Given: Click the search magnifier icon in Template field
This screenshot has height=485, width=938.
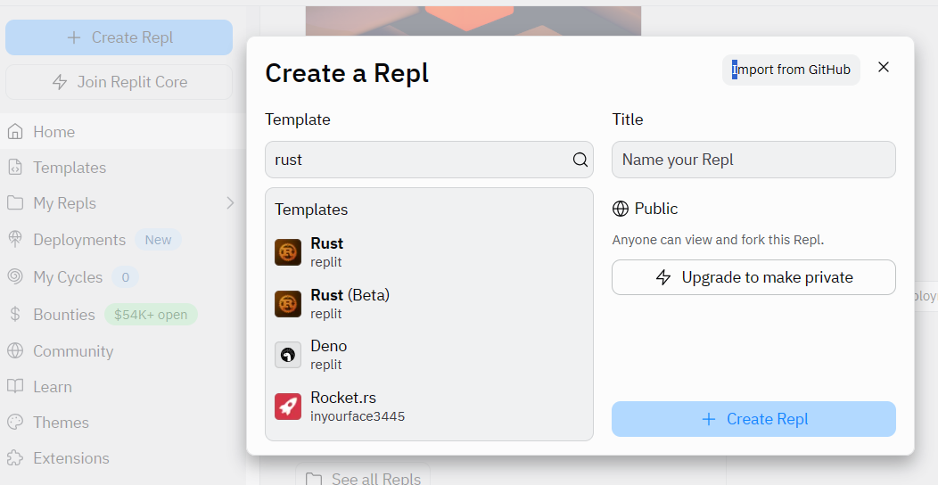Looking at the screenshot, I should tap(580, 160).
